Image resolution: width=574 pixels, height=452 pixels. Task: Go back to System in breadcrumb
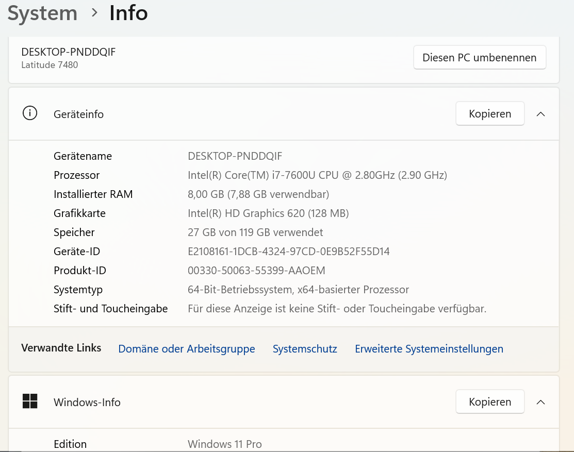[x=42, y=13]
